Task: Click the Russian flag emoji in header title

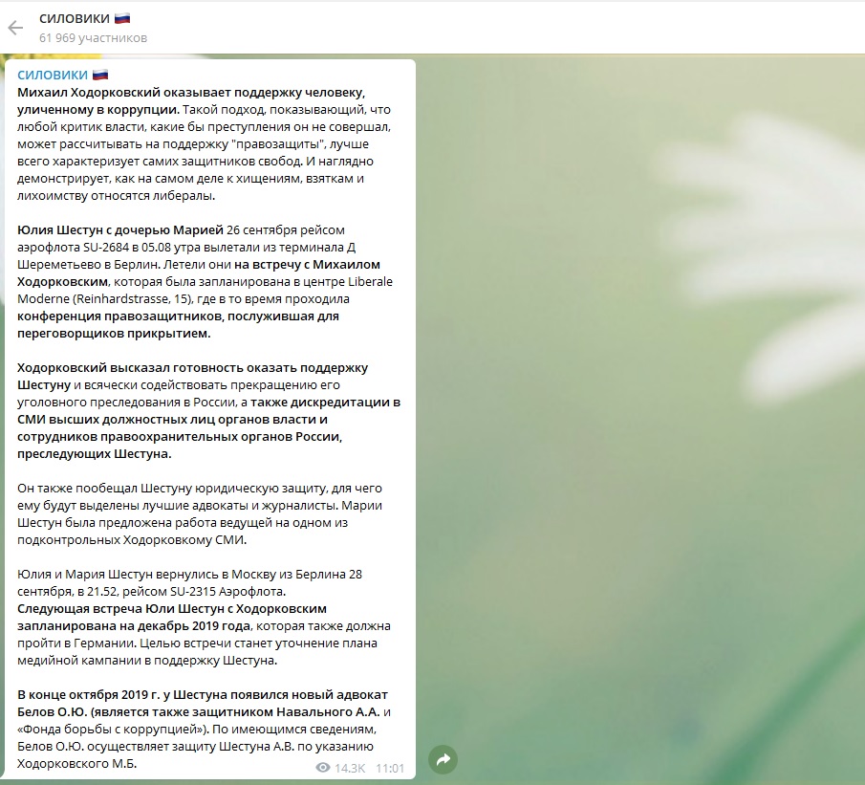Action: tap(122, 18)
